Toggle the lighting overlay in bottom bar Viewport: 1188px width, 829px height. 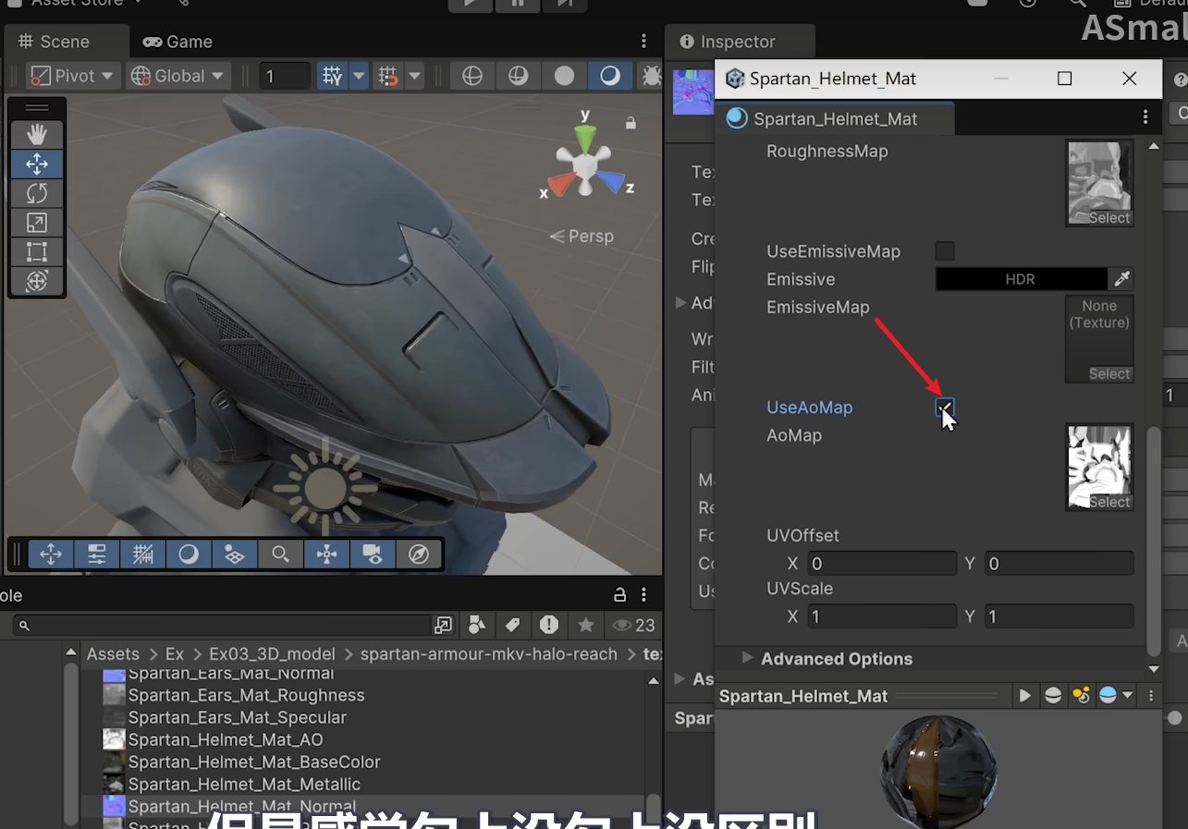(189, 555)
